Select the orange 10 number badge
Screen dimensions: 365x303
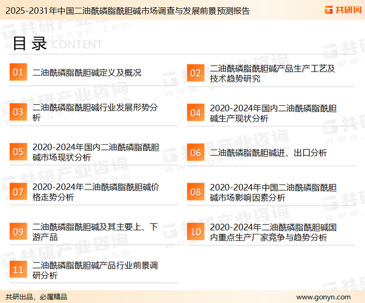point(196,232)
